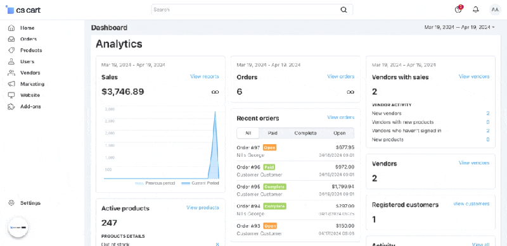Open the notifications bell
Viewport: 507px width, 246px height.
pos(476,9)
